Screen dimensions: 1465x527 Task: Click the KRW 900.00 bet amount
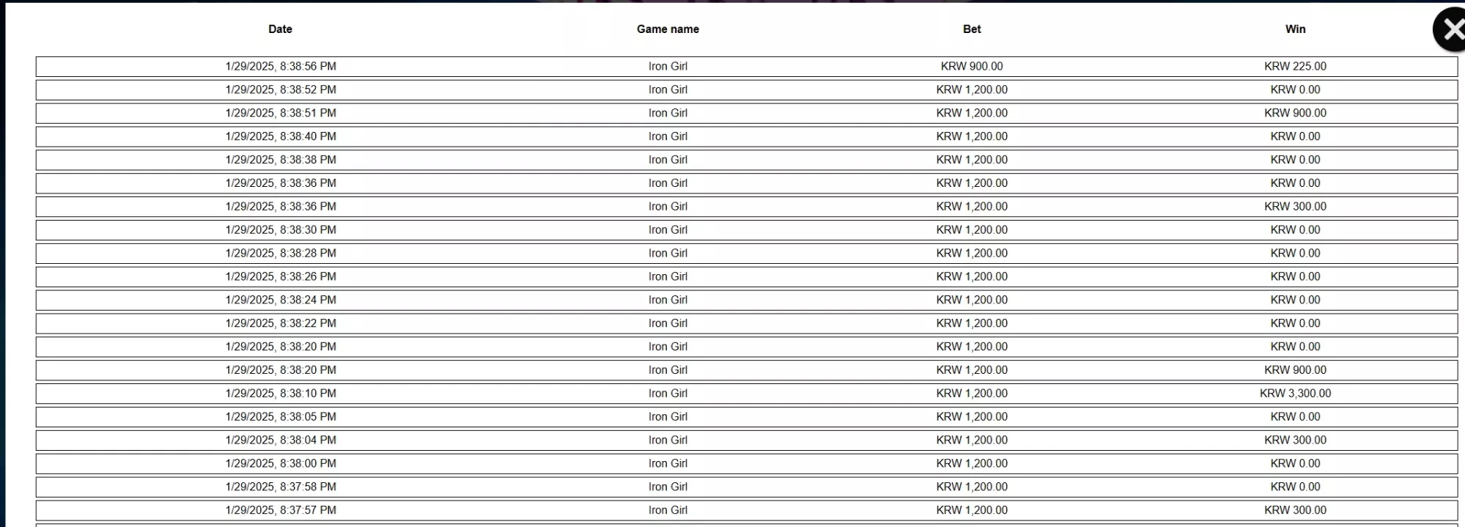pyautogui.click(x=972, y=67)
